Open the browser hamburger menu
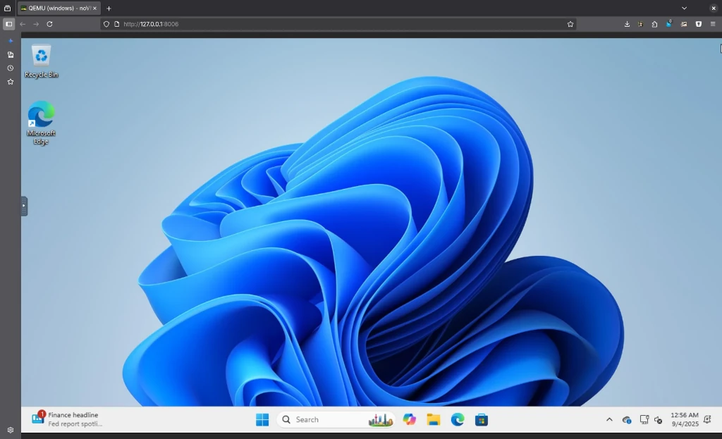The width and height of the screenshot is (722, 439). tap(713, 24)
